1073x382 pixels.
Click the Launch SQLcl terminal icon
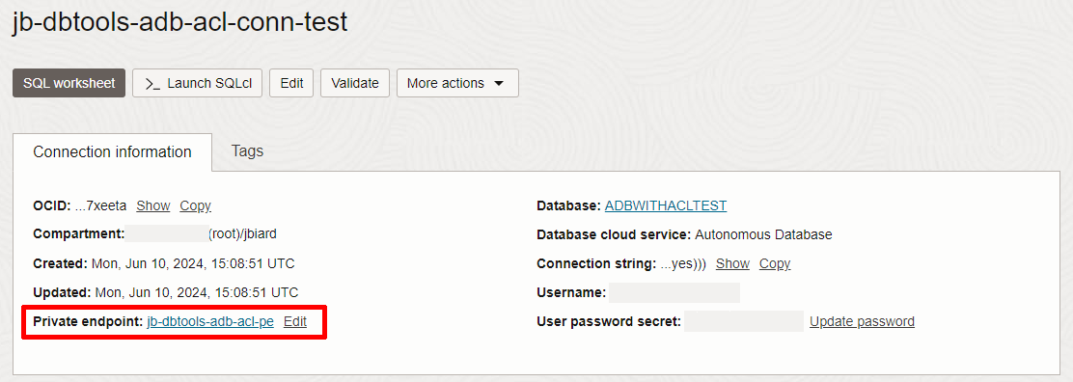tap(152, 84)
